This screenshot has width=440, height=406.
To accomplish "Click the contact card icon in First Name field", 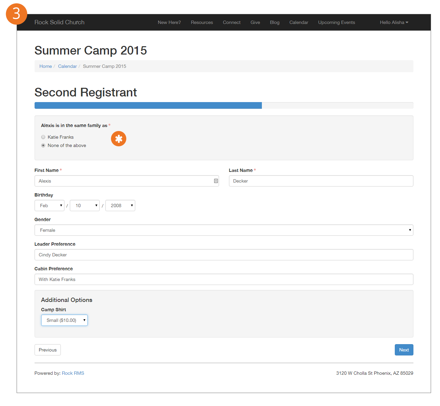I will (216, 181).
